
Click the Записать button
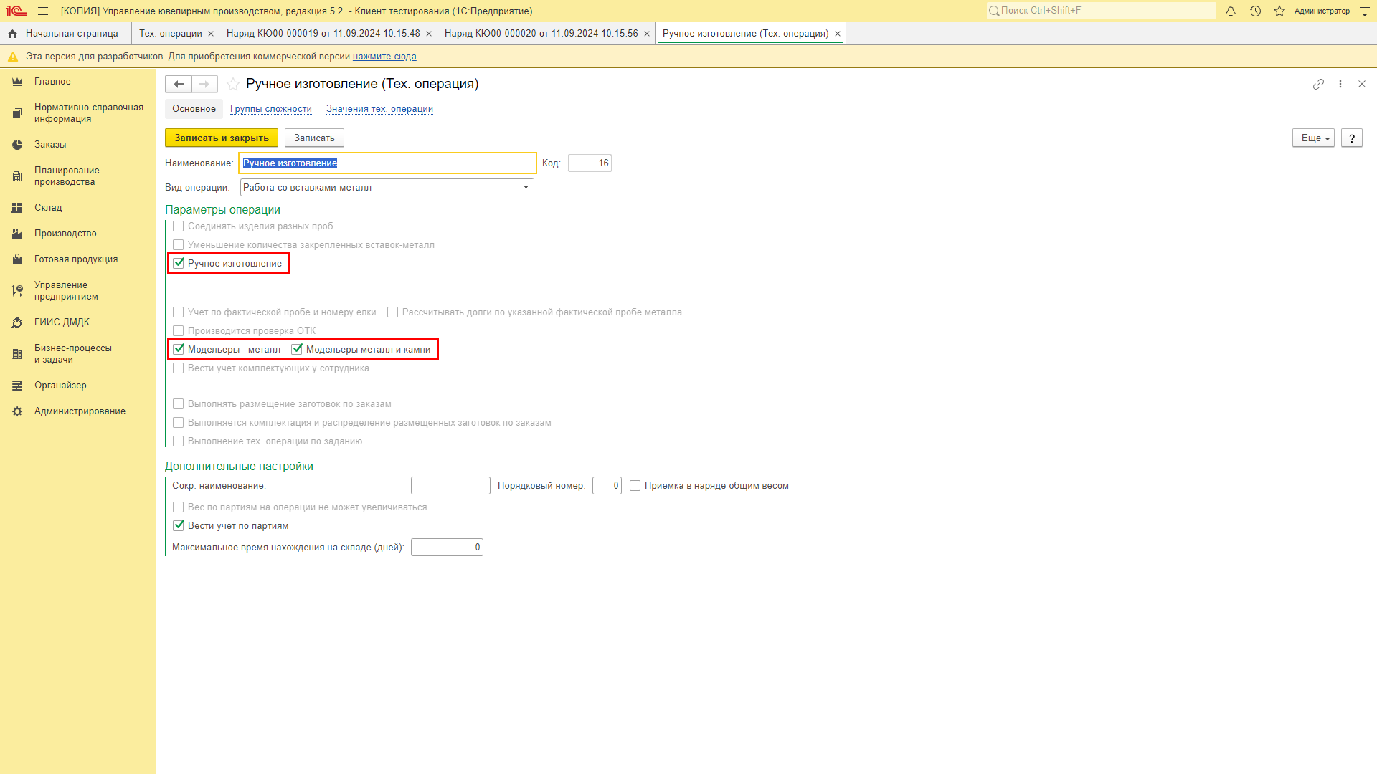coord(314,138)
